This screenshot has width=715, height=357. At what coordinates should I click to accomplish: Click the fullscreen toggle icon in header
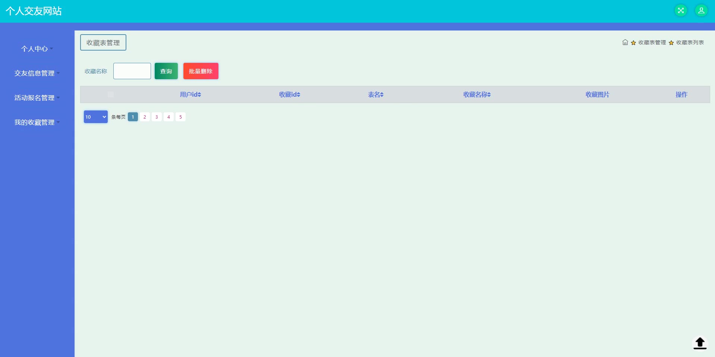[x=681, y=10]
